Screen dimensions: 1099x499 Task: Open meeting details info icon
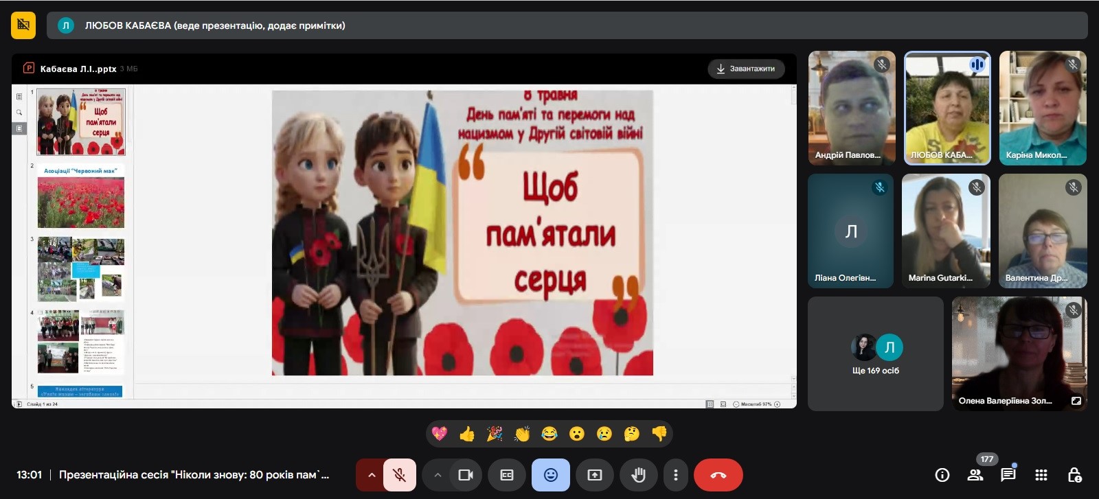pos(942,475)
